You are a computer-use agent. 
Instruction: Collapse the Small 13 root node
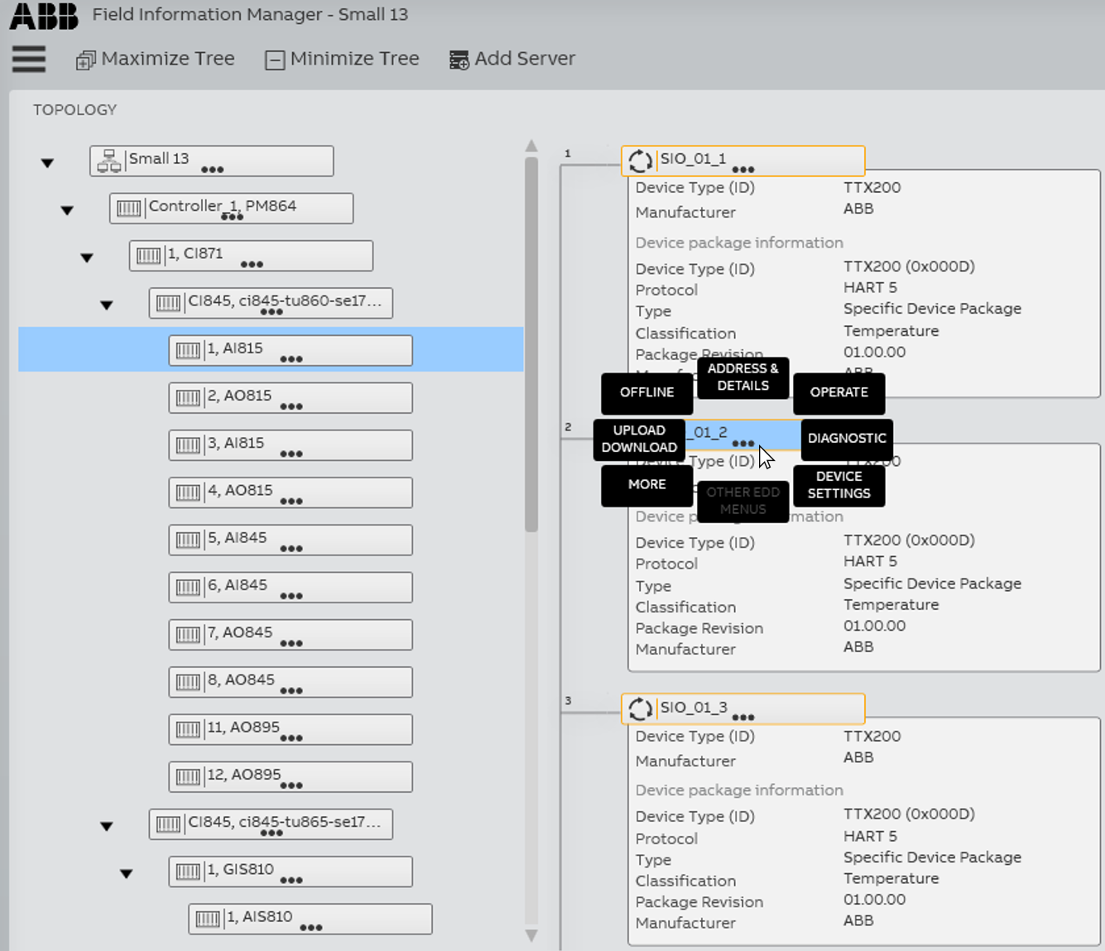(48, 163)
